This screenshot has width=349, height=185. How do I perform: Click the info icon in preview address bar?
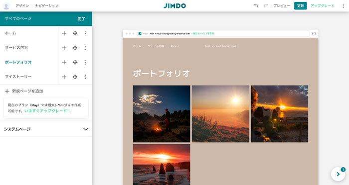pos(314,34)
